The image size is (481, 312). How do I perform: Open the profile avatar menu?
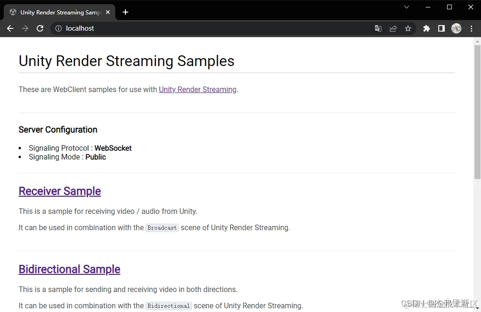pyautogui.click(x=456, y=28)
